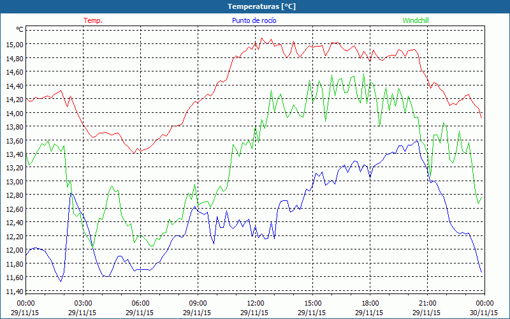
Task: Click the 15,00 y-axis value
Action: [15, 44]
